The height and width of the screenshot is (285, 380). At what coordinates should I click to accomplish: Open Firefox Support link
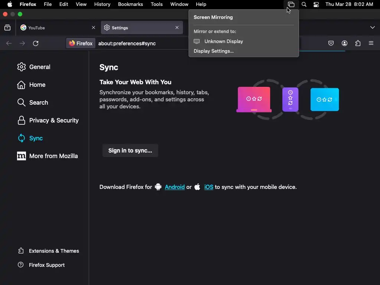41,265
